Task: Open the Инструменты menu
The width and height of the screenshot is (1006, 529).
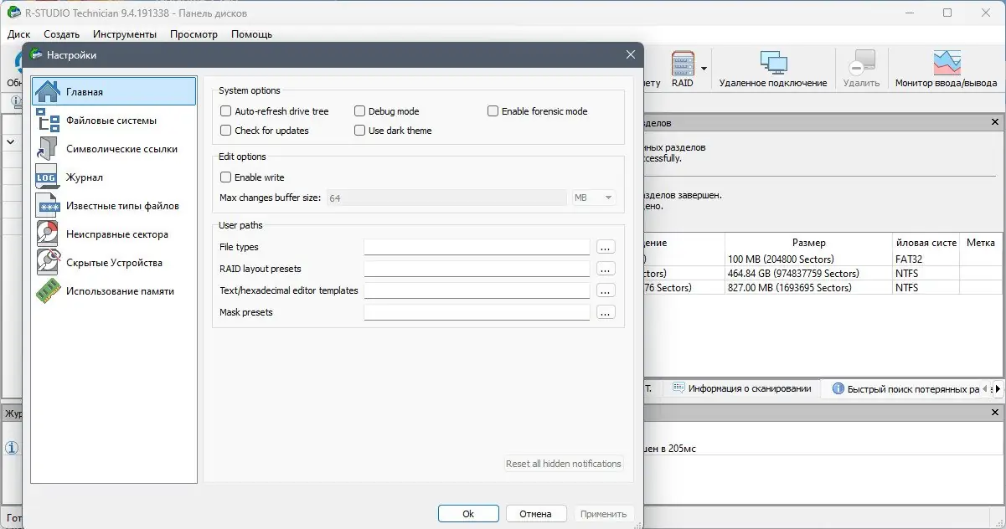Action: (125, 34)
